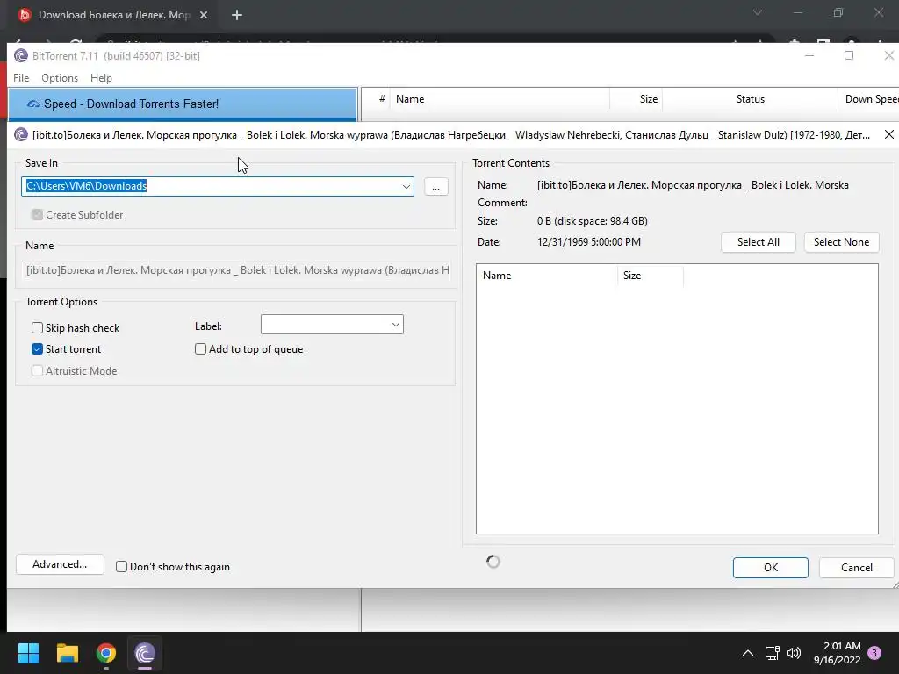
Task: Open File Explorer from taskbar
Action: 67,653
